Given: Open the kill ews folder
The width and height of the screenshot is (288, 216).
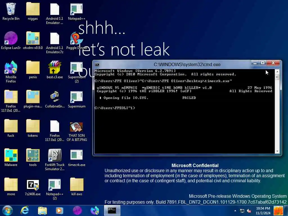Looking at the screenshot, I should click(x=76, y=187).
